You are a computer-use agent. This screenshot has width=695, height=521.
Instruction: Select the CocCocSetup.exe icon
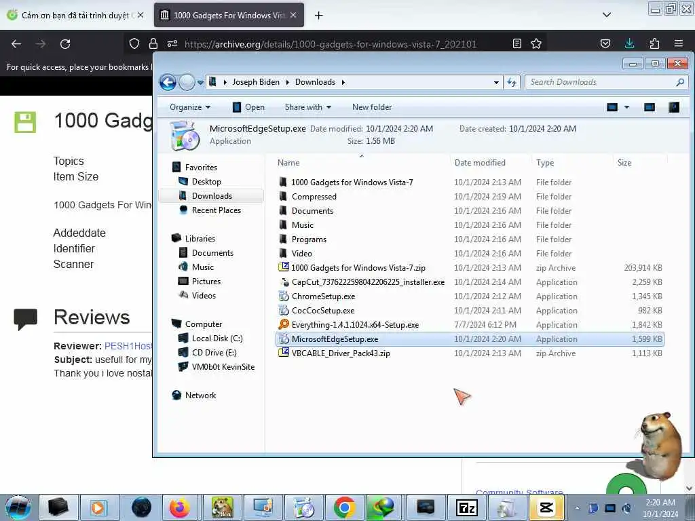tap(284, 310)
